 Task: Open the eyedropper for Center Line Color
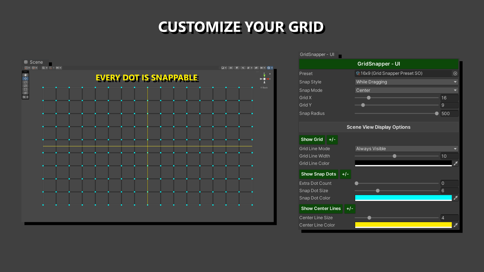(456, 225)
